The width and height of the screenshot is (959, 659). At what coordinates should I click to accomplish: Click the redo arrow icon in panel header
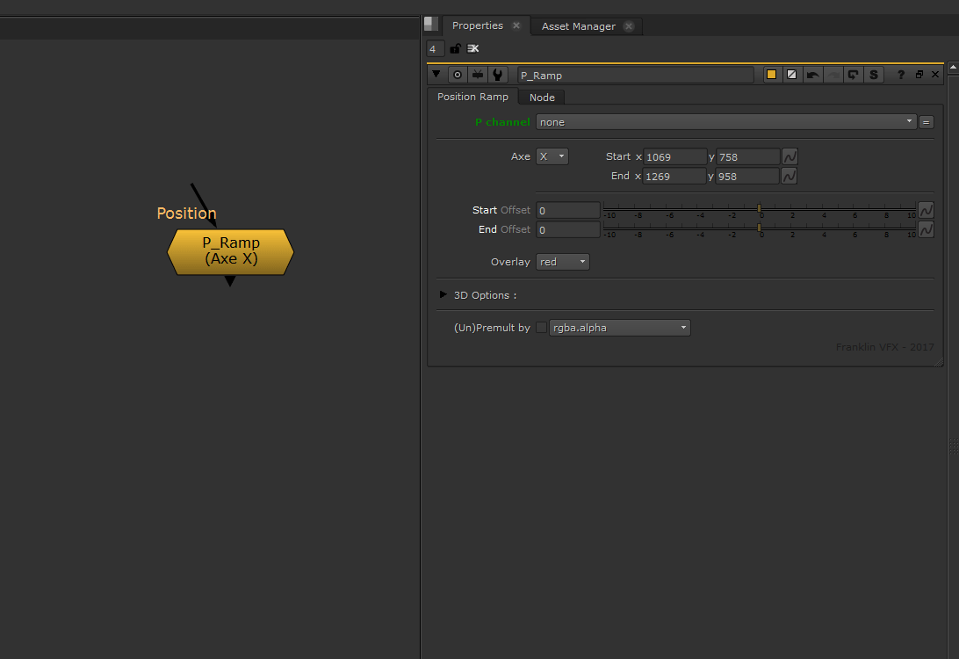[833, 75]
